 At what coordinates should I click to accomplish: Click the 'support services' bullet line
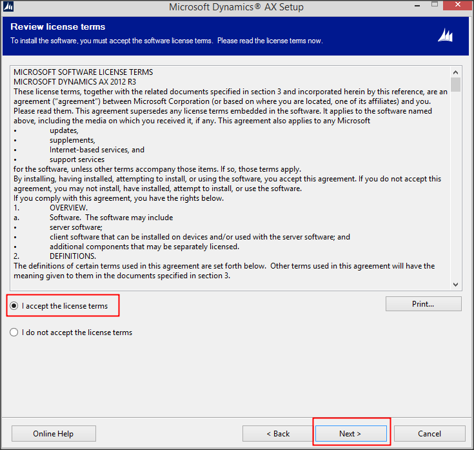tap(77, 159)
